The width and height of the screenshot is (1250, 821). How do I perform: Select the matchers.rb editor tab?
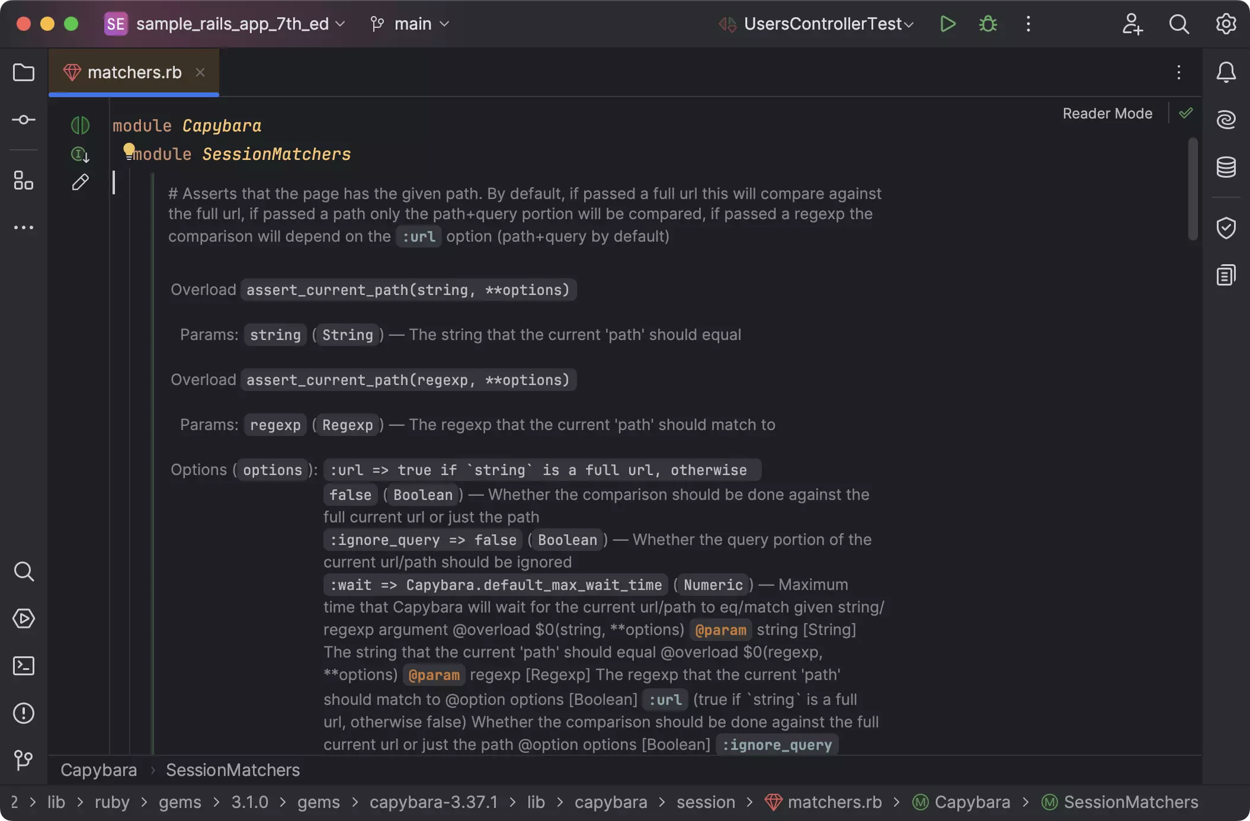pyautogui.click(x=134, y=72)
